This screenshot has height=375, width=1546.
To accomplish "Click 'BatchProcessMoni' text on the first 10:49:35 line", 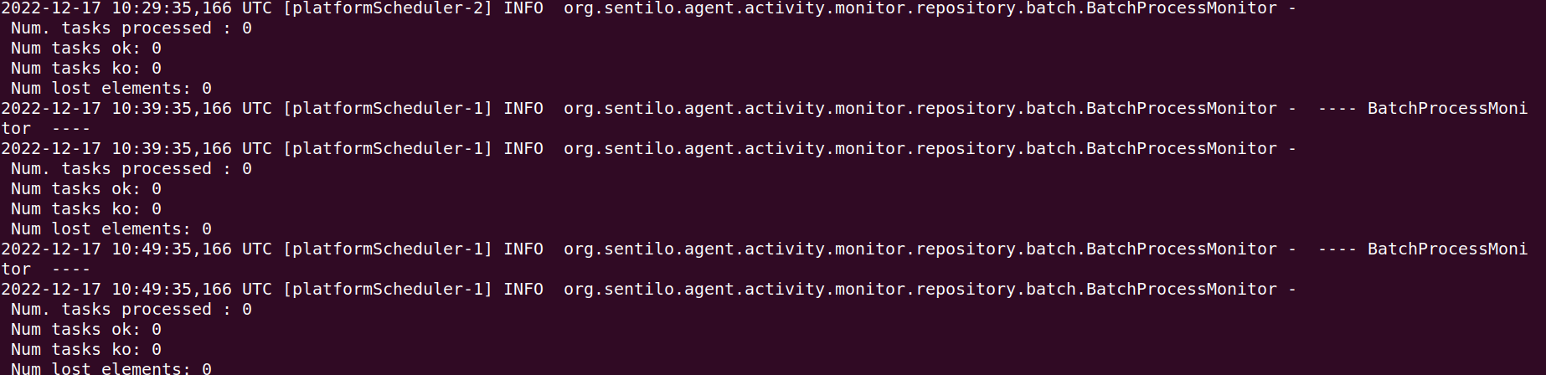I will [1447, 249].
